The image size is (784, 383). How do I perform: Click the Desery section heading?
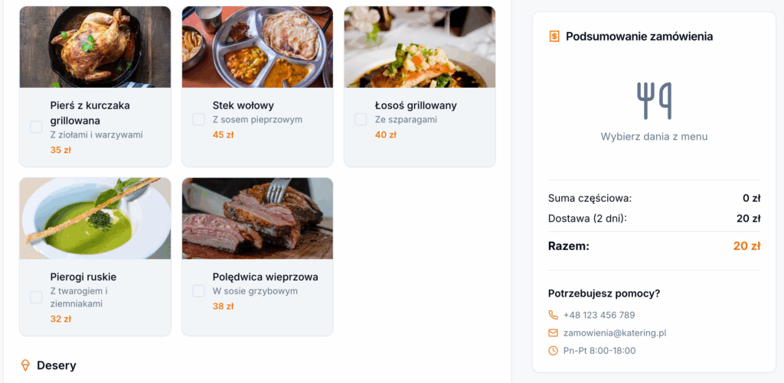pos(57,365)
